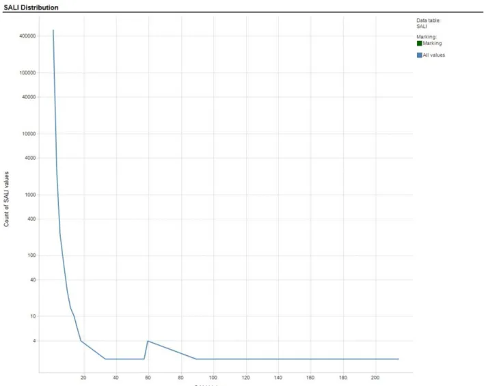Click the 400000 y-axis tick label
Image resolution: width=486 pixels, height=386 pixels.
point(27,36)
